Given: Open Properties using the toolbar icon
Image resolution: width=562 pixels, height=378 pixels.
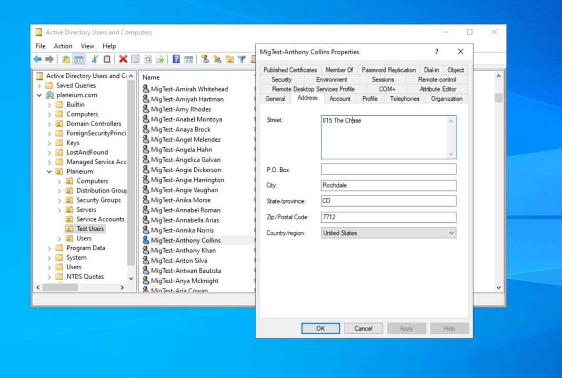Looking at the screenshot, I should click(136, 59).
